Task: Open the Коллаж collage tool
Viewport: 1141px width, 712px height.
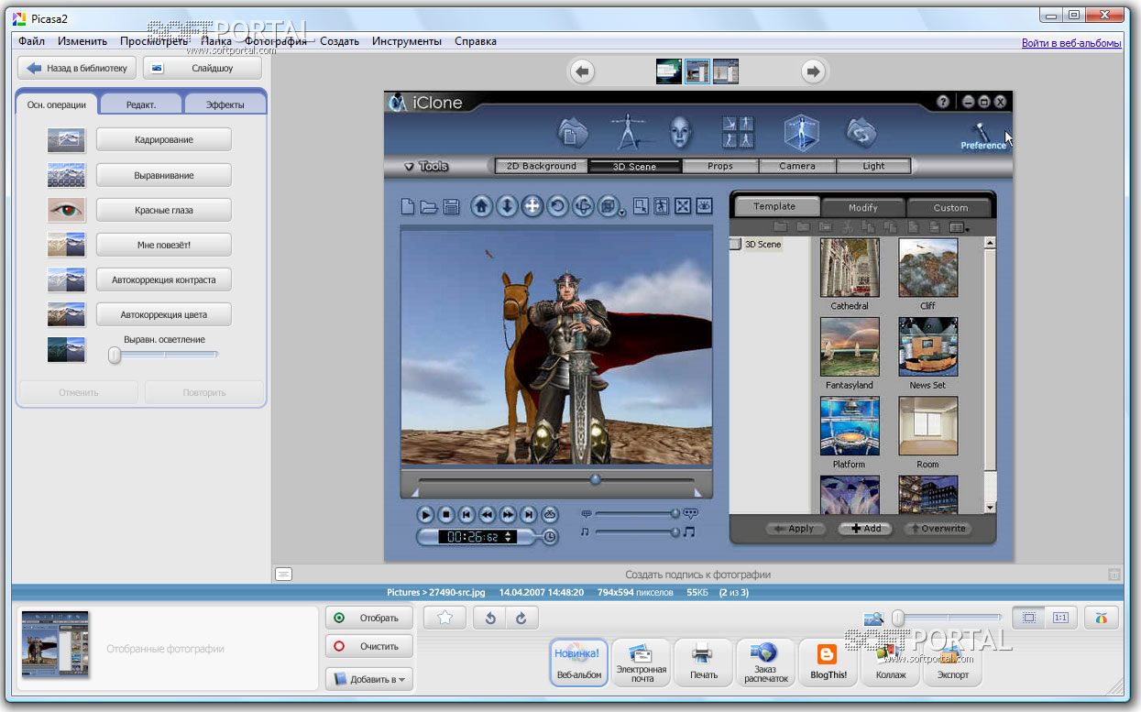Action: tap(890, 663)
